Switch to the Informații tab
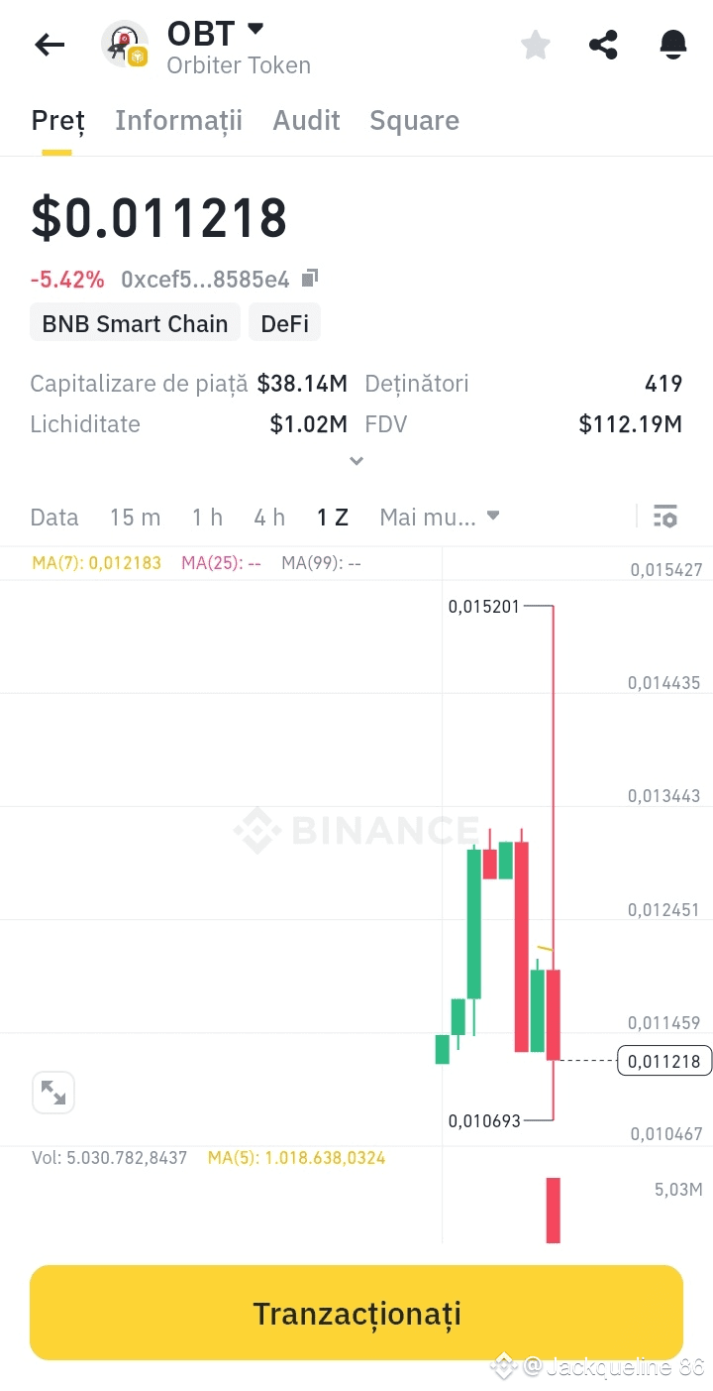Viewport: 713px width, 1391px height. click(178, 121)
